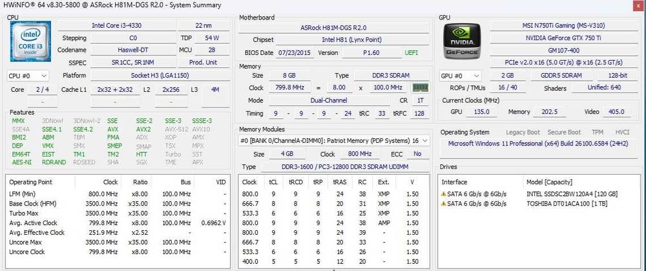Click the HVCI status indicator
The width and height of the screenshot is (646, 271).
coord(622,133)
